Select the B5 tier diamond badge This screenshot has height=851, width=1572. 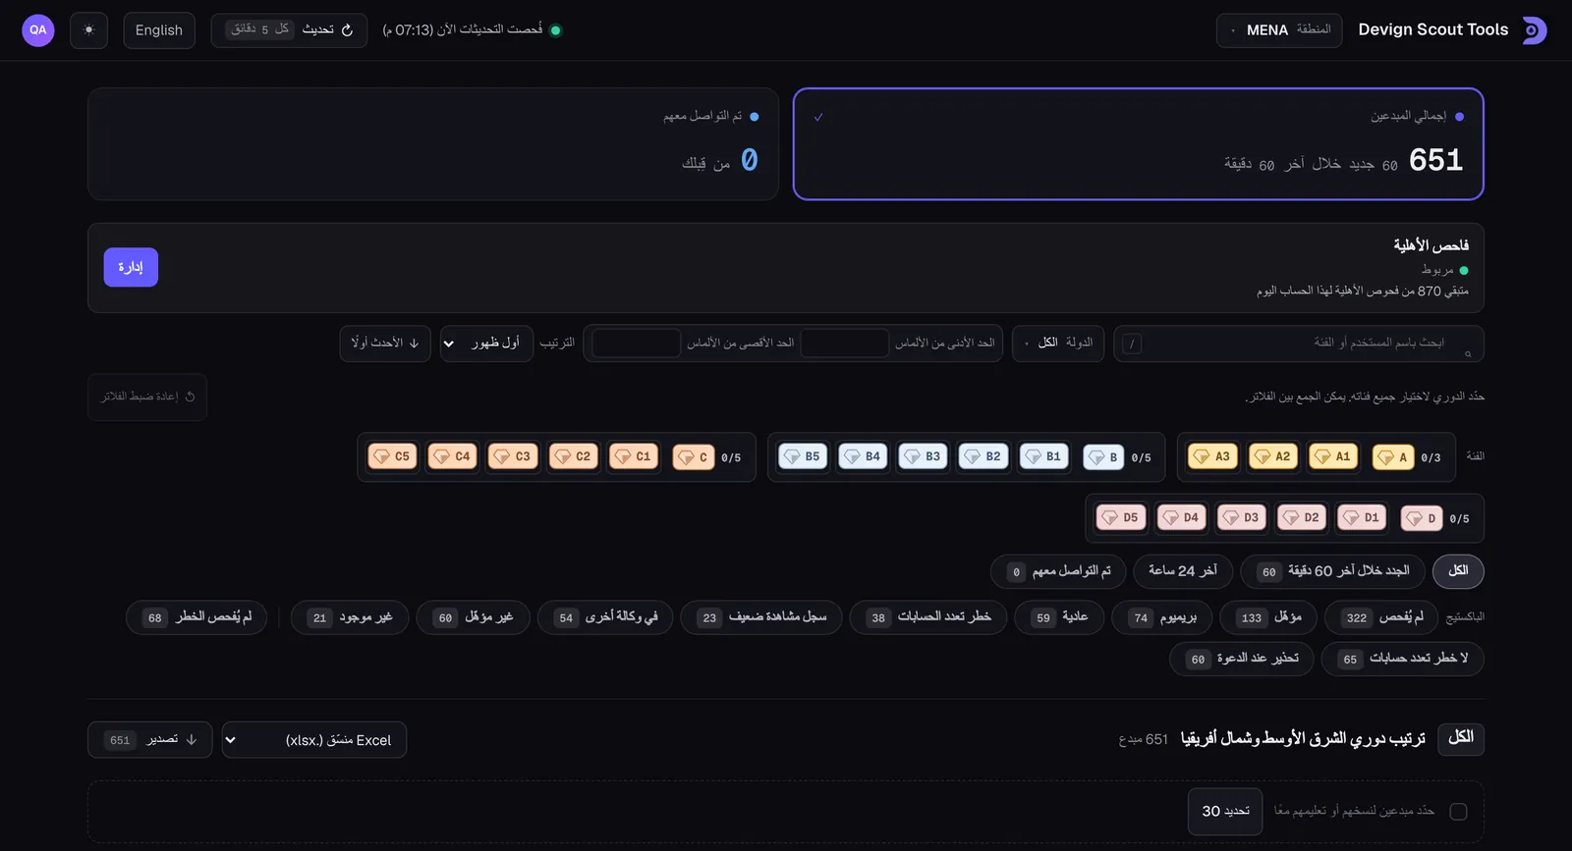803,456
